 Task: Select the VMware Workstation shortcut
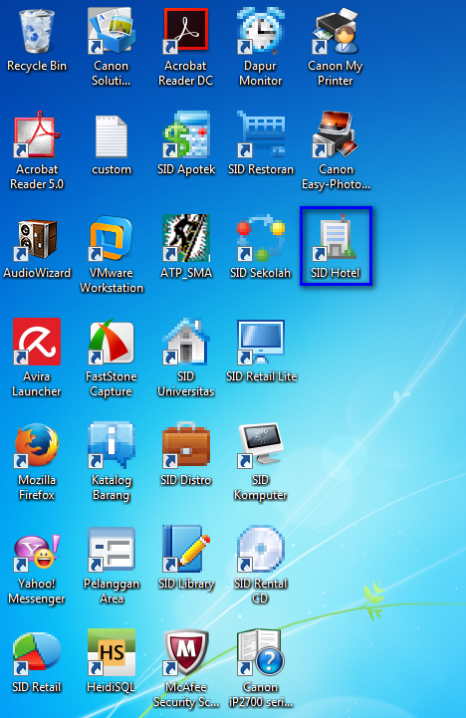[x=112, y=238]
